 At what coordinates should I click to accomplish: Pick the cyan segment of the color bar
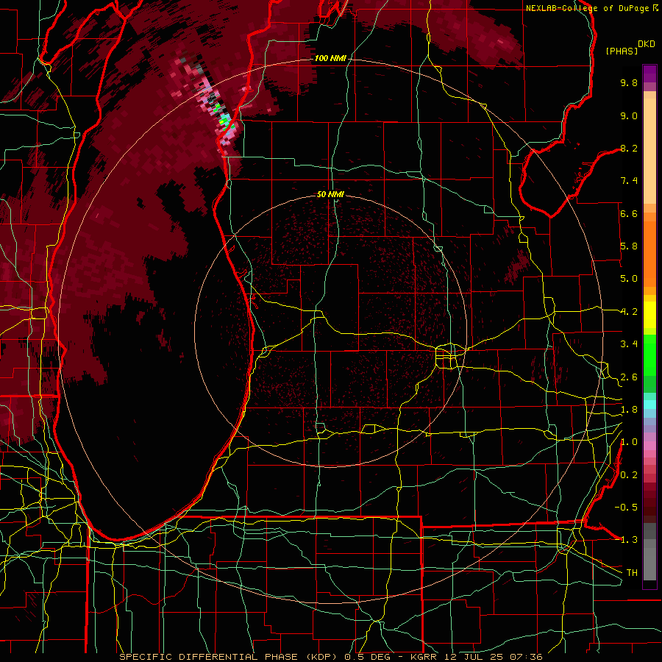coord(649,405)
